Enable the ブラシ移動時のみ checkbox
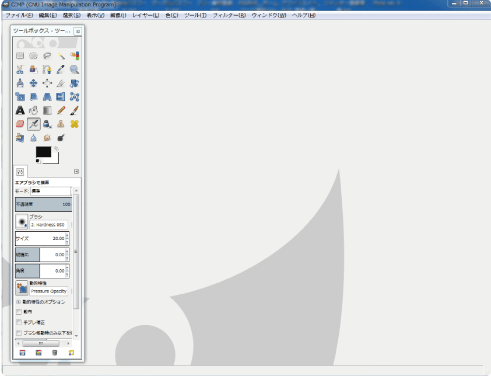The width and height of the screenshot is (491, 376). 19,333
